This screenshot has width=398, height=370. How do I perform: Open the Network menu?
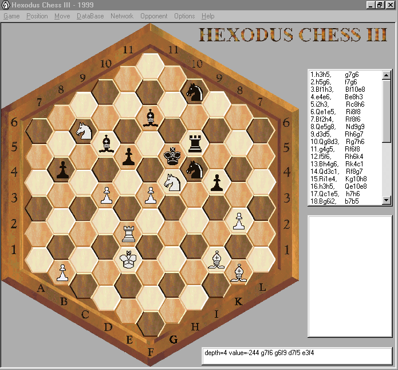[x=122, y=16]
